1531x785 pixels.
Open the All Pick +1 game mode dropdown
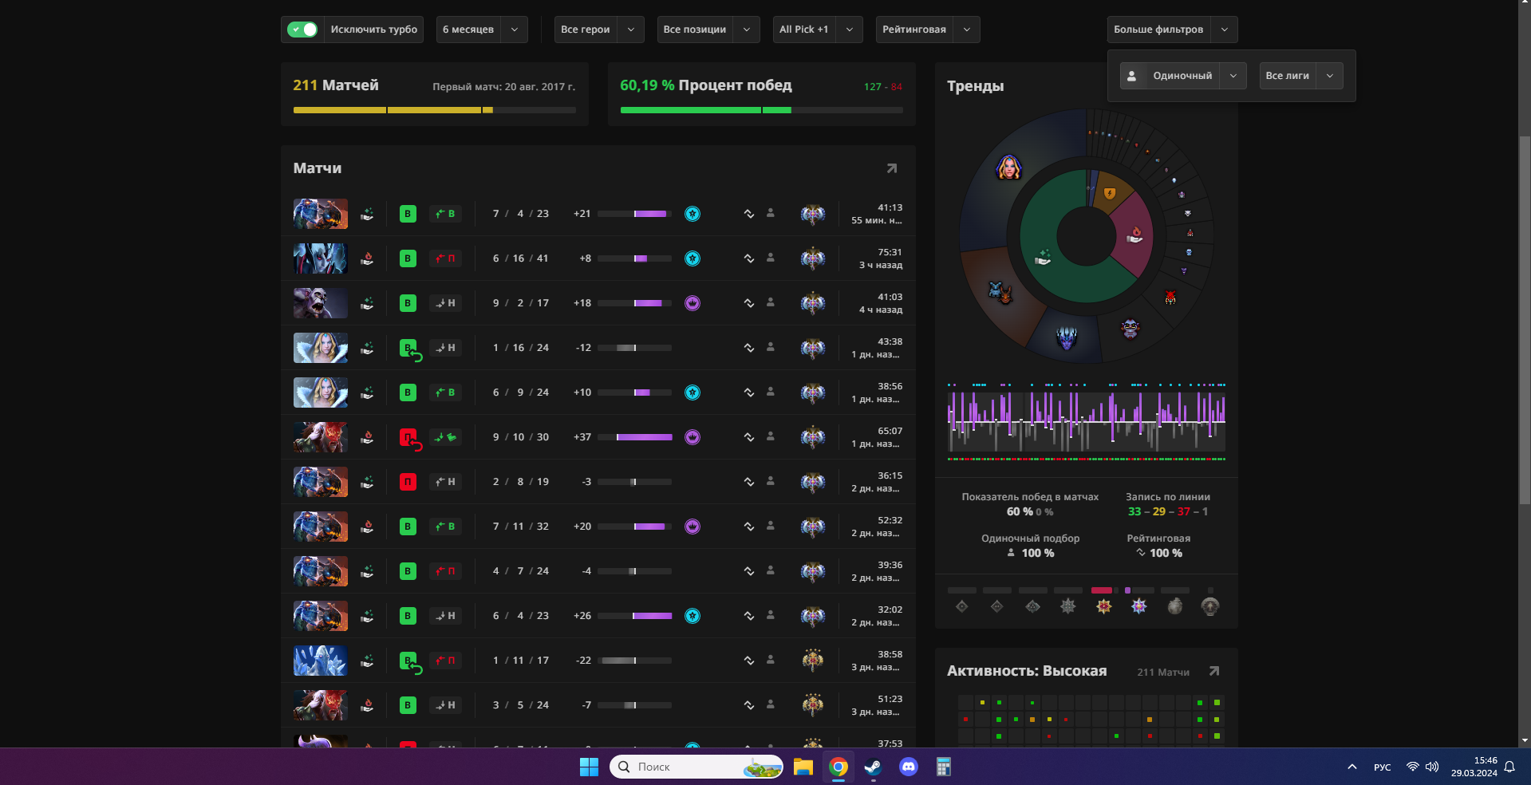click(818, 30)
